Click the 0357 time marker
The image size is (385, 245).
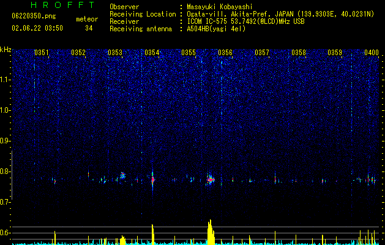point(262,52)
